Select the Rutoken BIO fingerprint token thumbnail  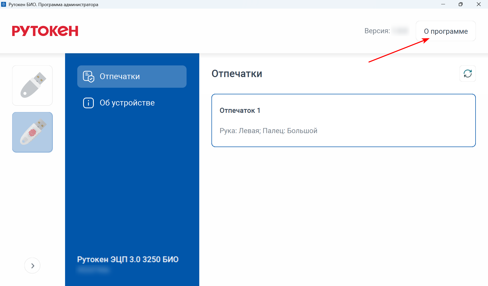33,132
